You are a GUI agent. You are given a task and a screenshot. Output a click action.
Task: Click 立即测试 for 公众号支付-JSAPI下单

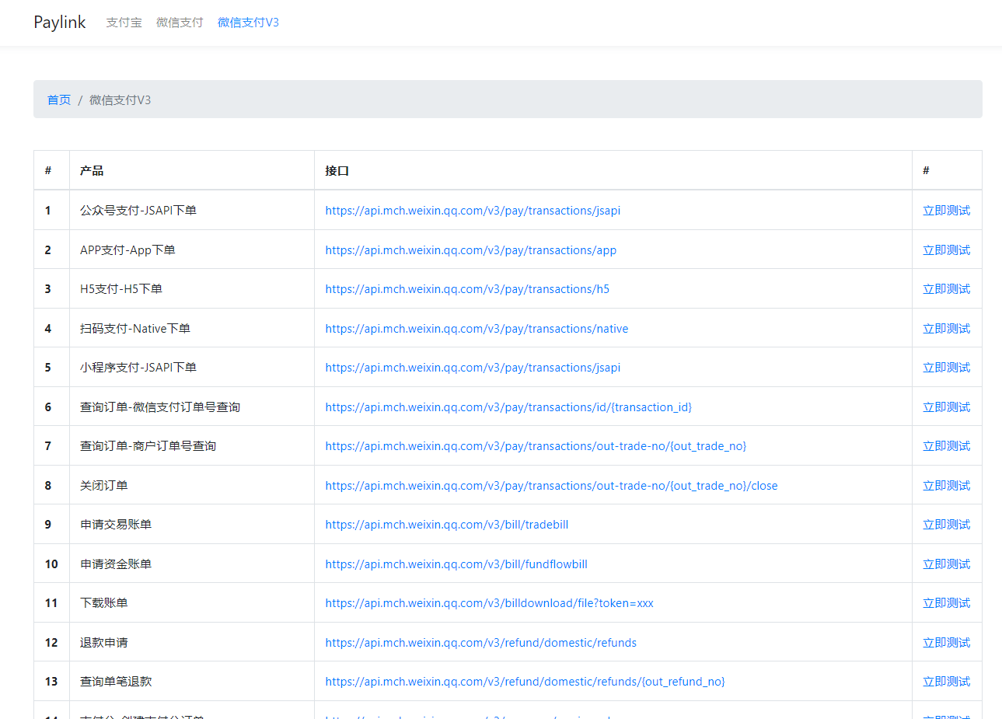pyautogui.click(x=946, y=211)
